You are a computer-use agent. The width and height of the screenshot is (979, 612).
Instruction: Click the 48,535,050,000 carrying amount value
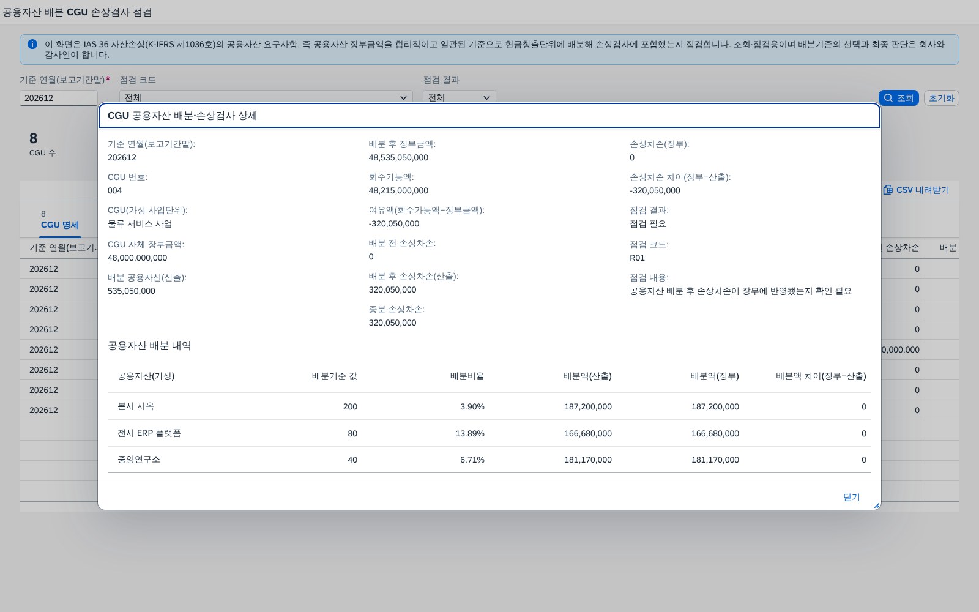coord(398,157)
